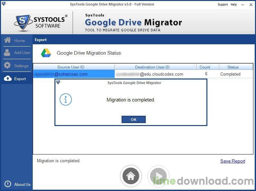
Task: Click the Destination User ID column header
Action: 152,67
